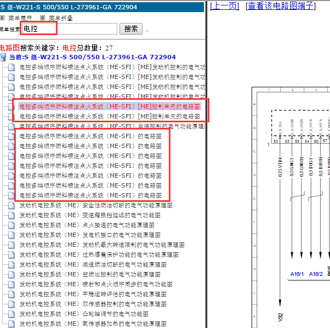The height and width of the screenshot is (328, 330).
Task: Click the 菜单展开 menu expand label
Action: click(20, 18)
